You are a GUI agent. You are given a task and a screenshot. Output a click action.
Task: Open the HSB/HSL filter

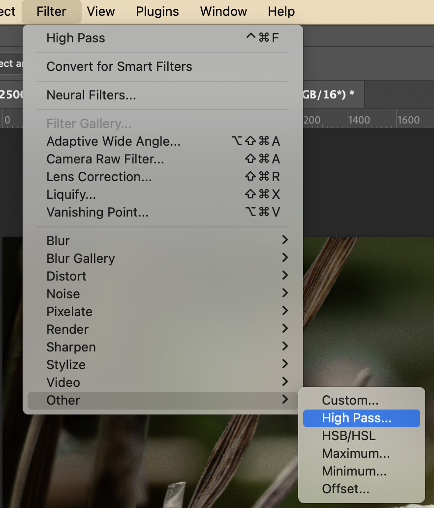pyautogui.click(x=348, y=436)
